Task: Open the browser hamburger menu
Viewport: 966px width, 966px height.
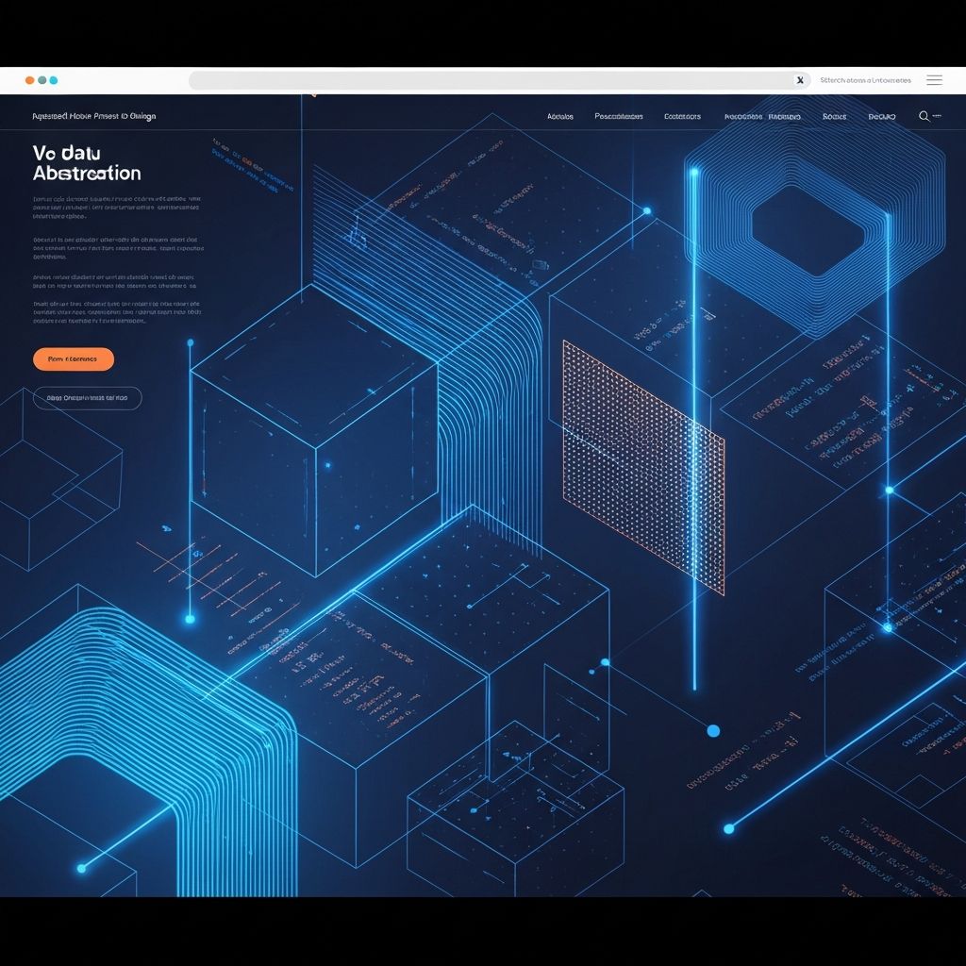Action: [x=934, y=80]
